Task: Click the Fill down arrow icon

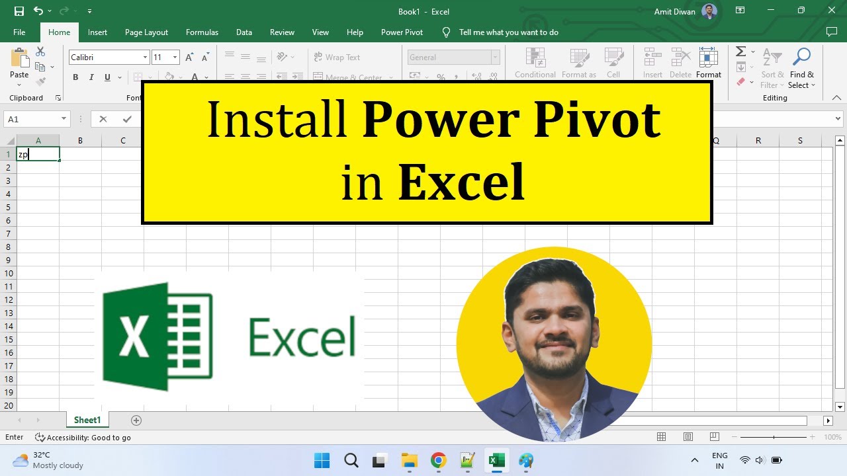Action: click(x=741, y=67)
